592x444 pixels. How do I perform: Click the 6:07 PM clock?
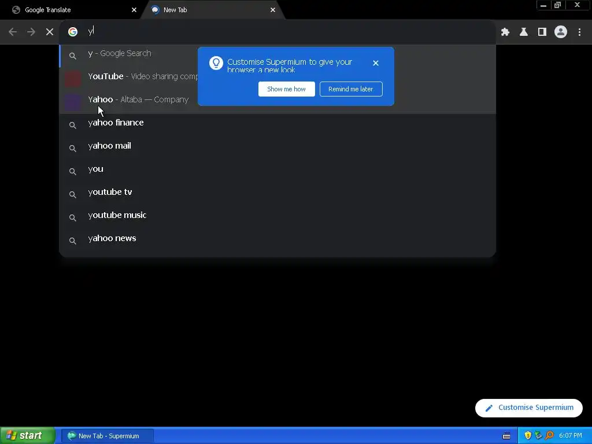(571, 436)
